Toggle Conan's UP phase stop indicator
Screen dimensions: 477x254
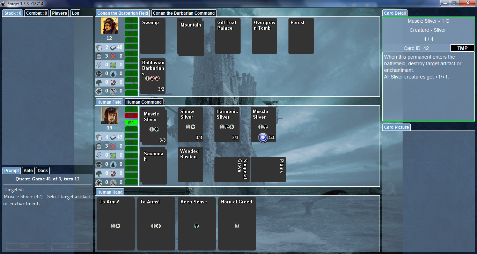pos(131,20)
